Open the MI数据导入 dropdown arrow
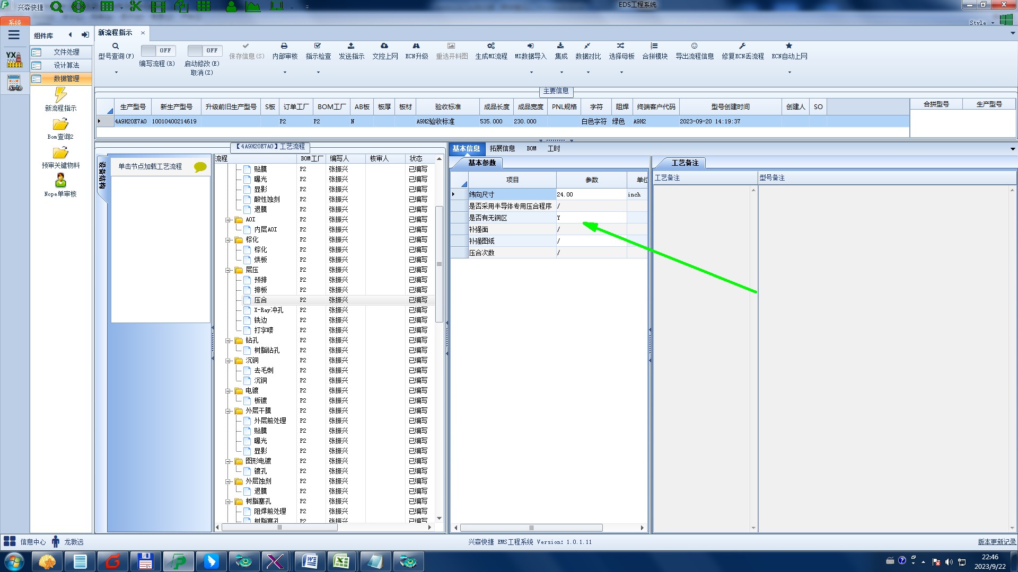 [x=531, y=72]
